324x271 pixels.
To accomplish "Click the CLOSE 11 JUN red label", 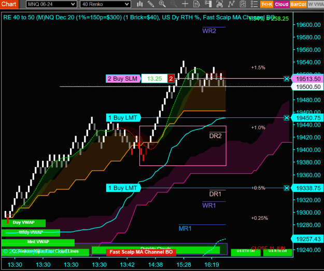I will coord(268,248).
